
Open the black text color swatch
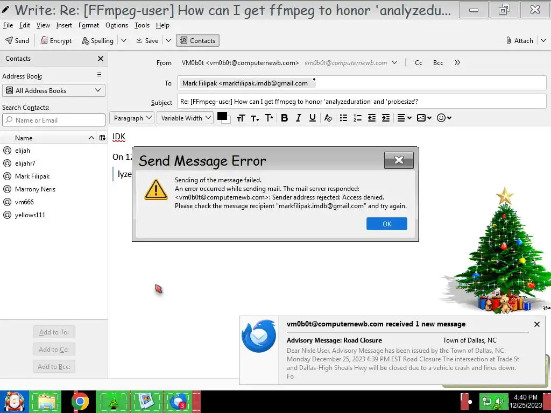(222, 116)
